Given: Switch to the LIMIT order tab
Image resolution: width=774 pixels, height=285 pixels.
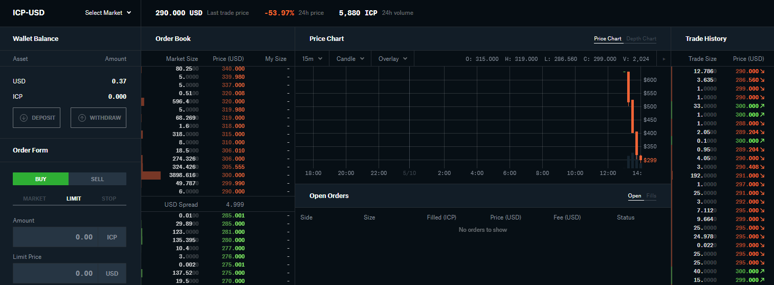Looking at the screenshot, I should pyautogui.click(x=74, y=199).
